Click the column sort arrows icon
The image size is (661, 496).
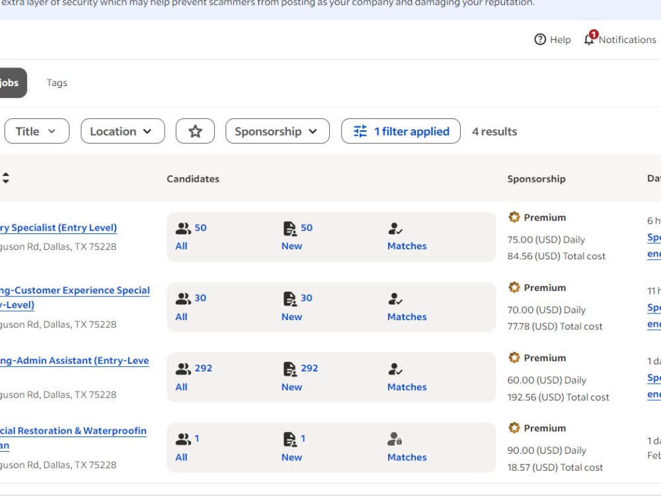click(x=5, y=177)
